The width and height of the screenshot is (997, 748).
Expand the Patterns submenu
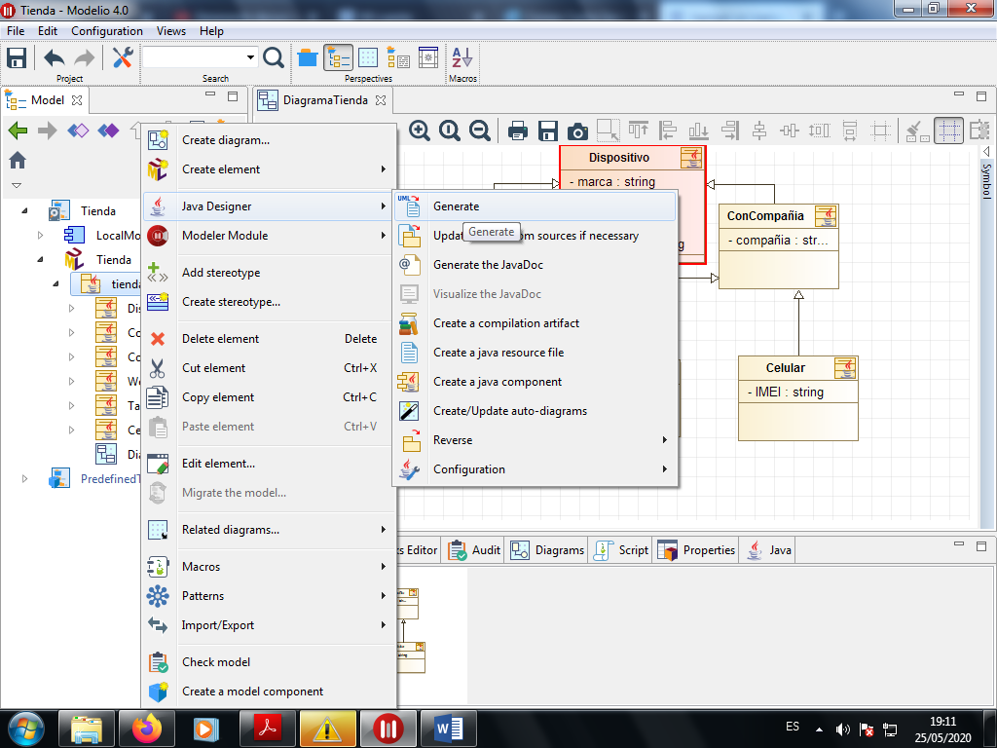[384, 596]
